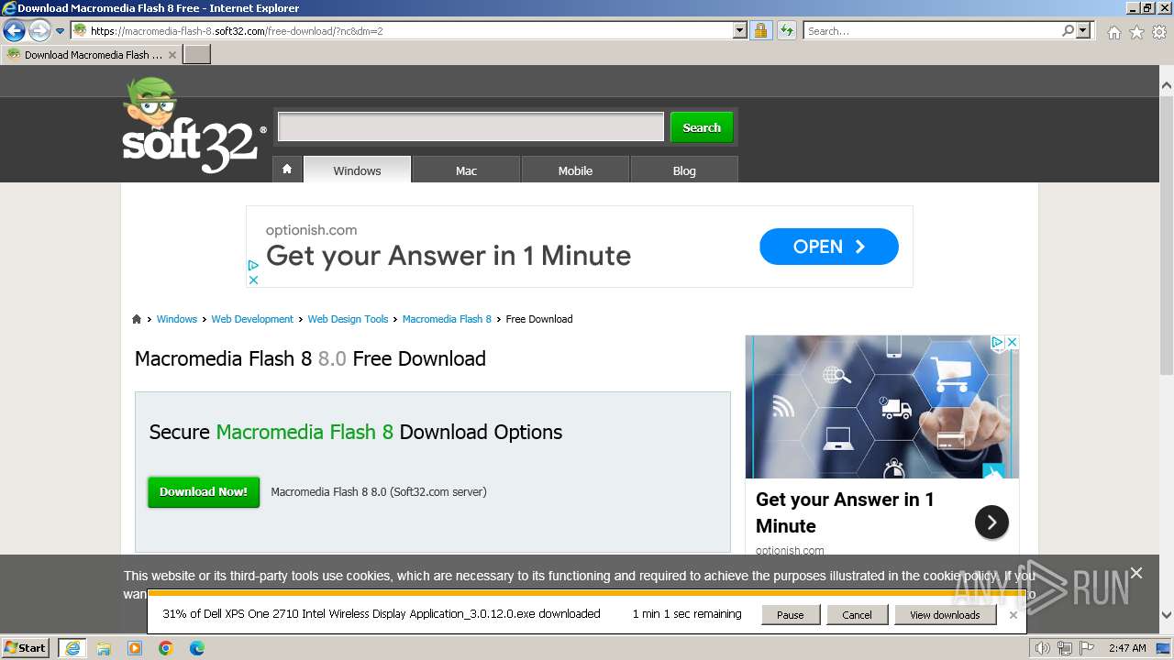Select the Mobile navigation tab
Screen dimensions: 1174x660
click(575, 170)
